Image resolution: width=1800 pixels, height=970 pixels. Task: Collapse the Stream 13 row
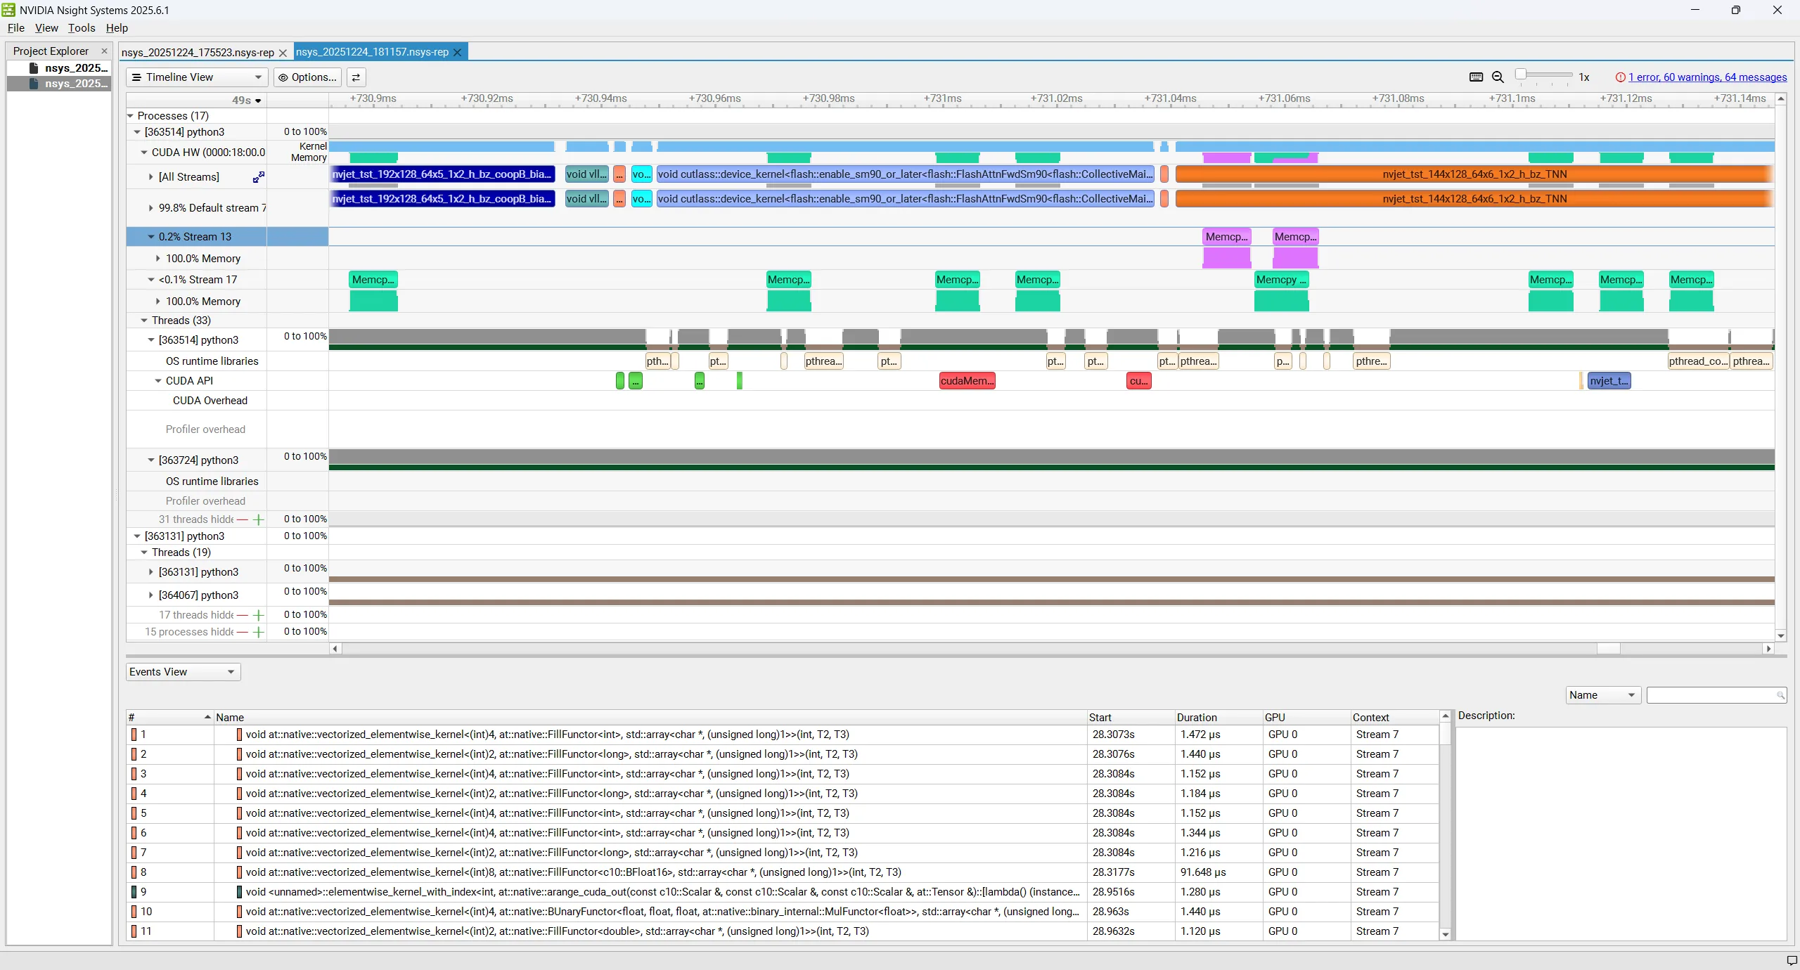tap(151, 237)
